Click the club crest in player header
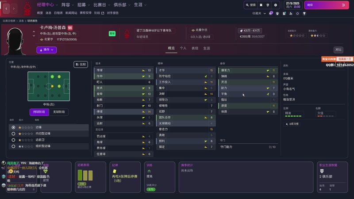Viewport: 354px width, 199px height. click(x=127, y=34)
